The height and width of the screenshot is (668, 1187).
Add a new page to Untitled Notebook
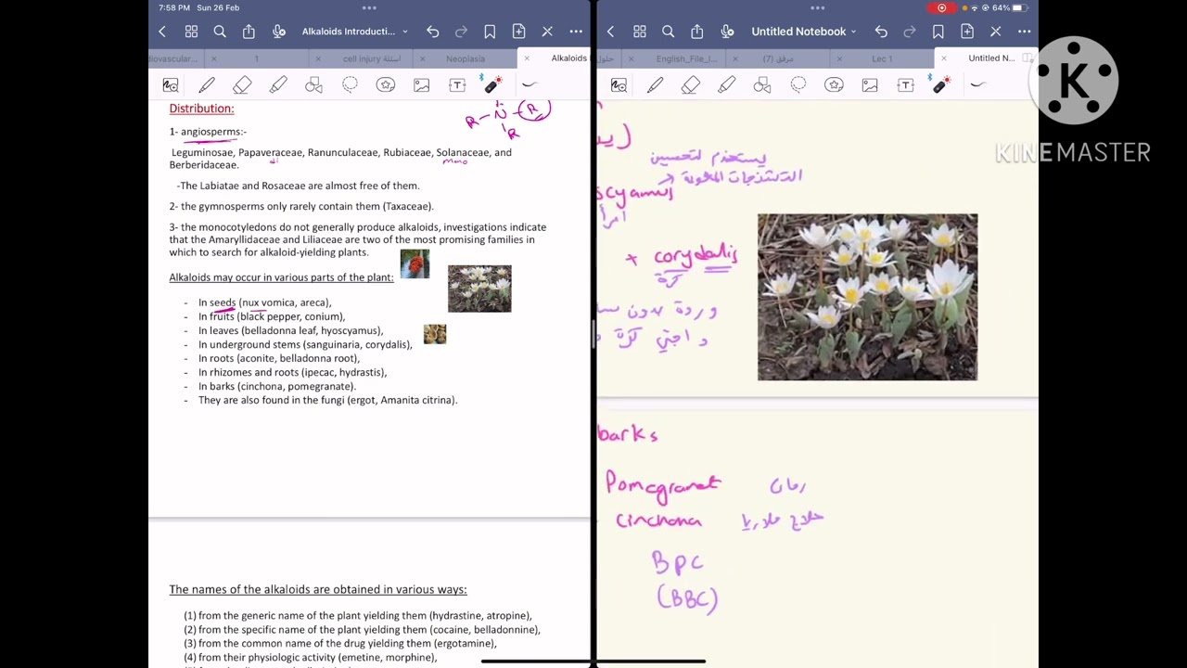tap(967, 32)
